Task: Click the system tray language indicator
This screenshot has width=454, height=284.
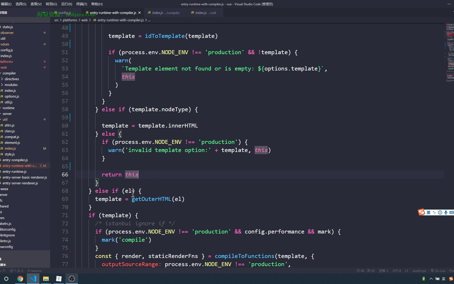Action: (x=444, y=279)
